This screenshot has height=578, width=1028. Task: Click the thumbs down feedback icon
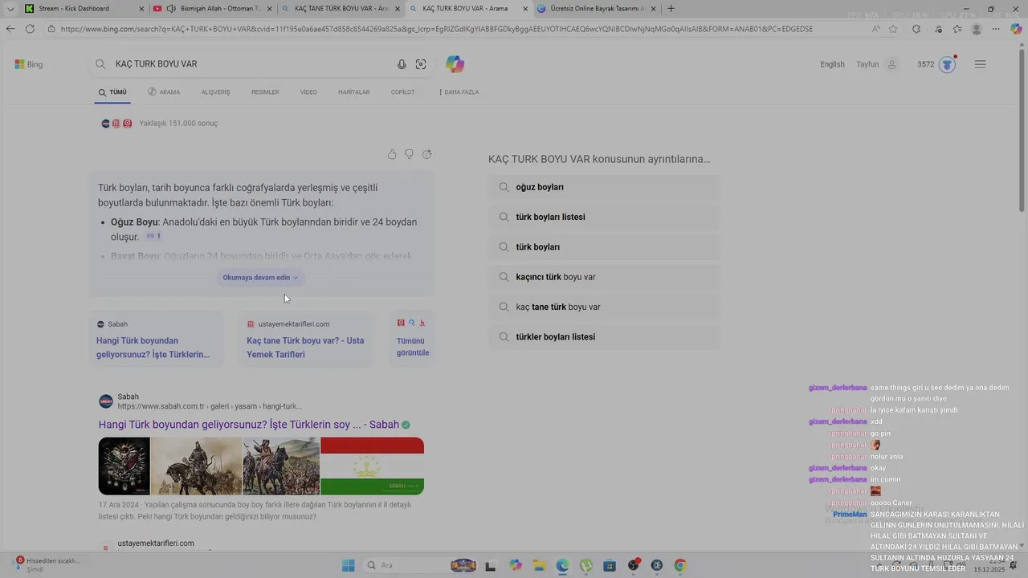pyautogui.click(x=410, y=154)
